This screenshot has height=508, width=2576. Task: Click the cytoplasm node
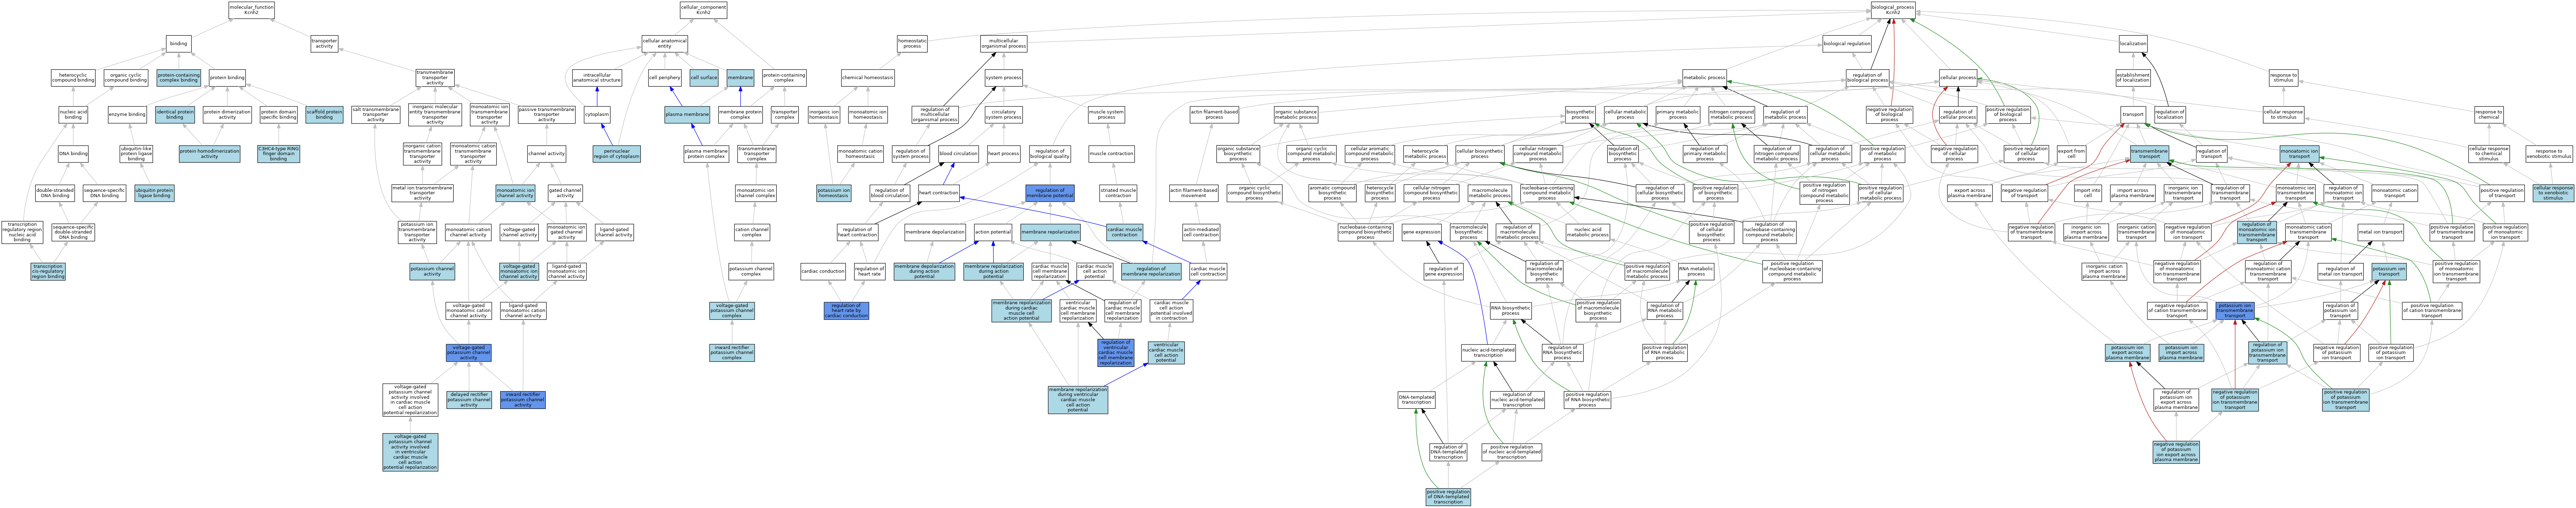(597, 115)
